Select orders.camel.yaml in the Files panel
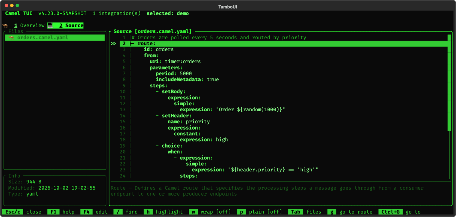Screen dimensions: 456x217 55,38
